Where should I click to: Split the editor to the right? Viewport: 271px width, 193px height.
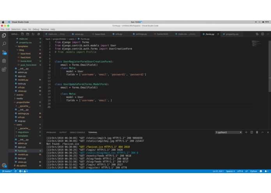click(x=262, y=34)
